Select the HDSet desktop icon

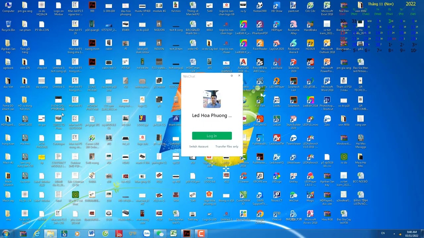point(310,64)
